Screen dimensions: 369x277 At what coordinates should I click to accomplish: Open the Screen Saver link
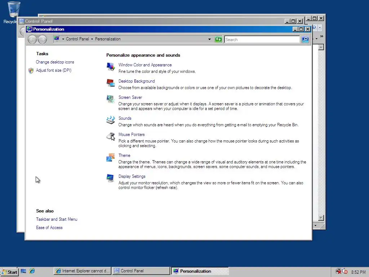point(130,97)
